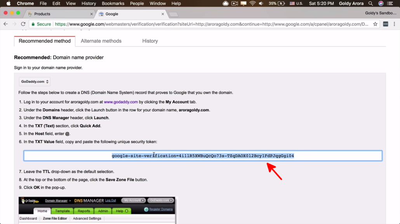Screen dimensions: 400x224
Task: Select the Recommended method tab
Action: tap(45, 41)
